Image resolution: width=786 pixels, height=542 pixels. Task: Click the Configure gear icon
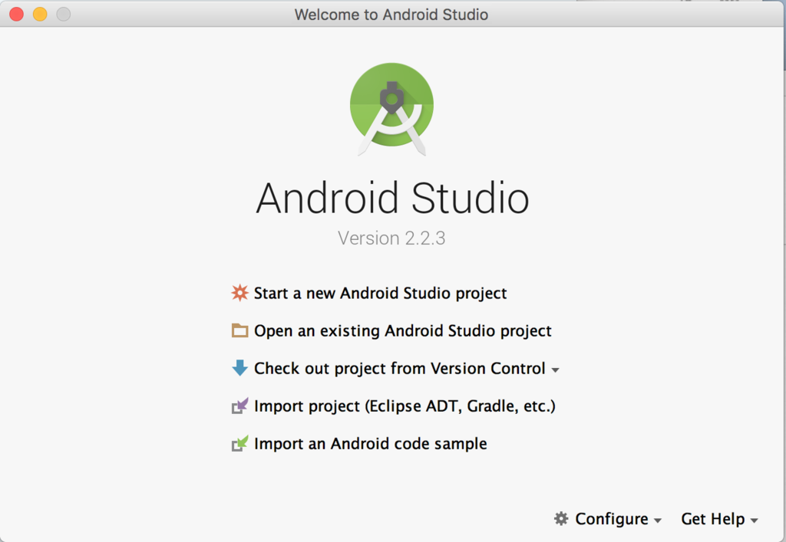[561, 518]
